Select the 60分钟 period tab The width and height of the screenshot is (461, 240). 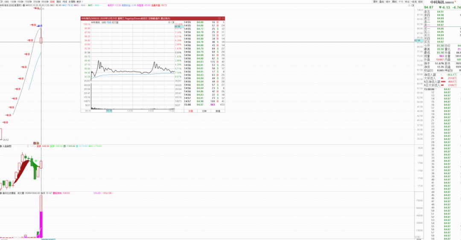coord(45,1)
